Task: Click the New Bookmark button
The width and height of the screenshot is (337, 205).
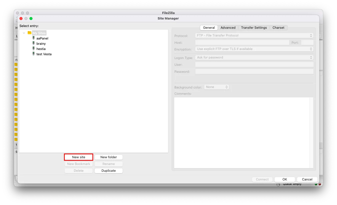Action: (x=79, y=164)
